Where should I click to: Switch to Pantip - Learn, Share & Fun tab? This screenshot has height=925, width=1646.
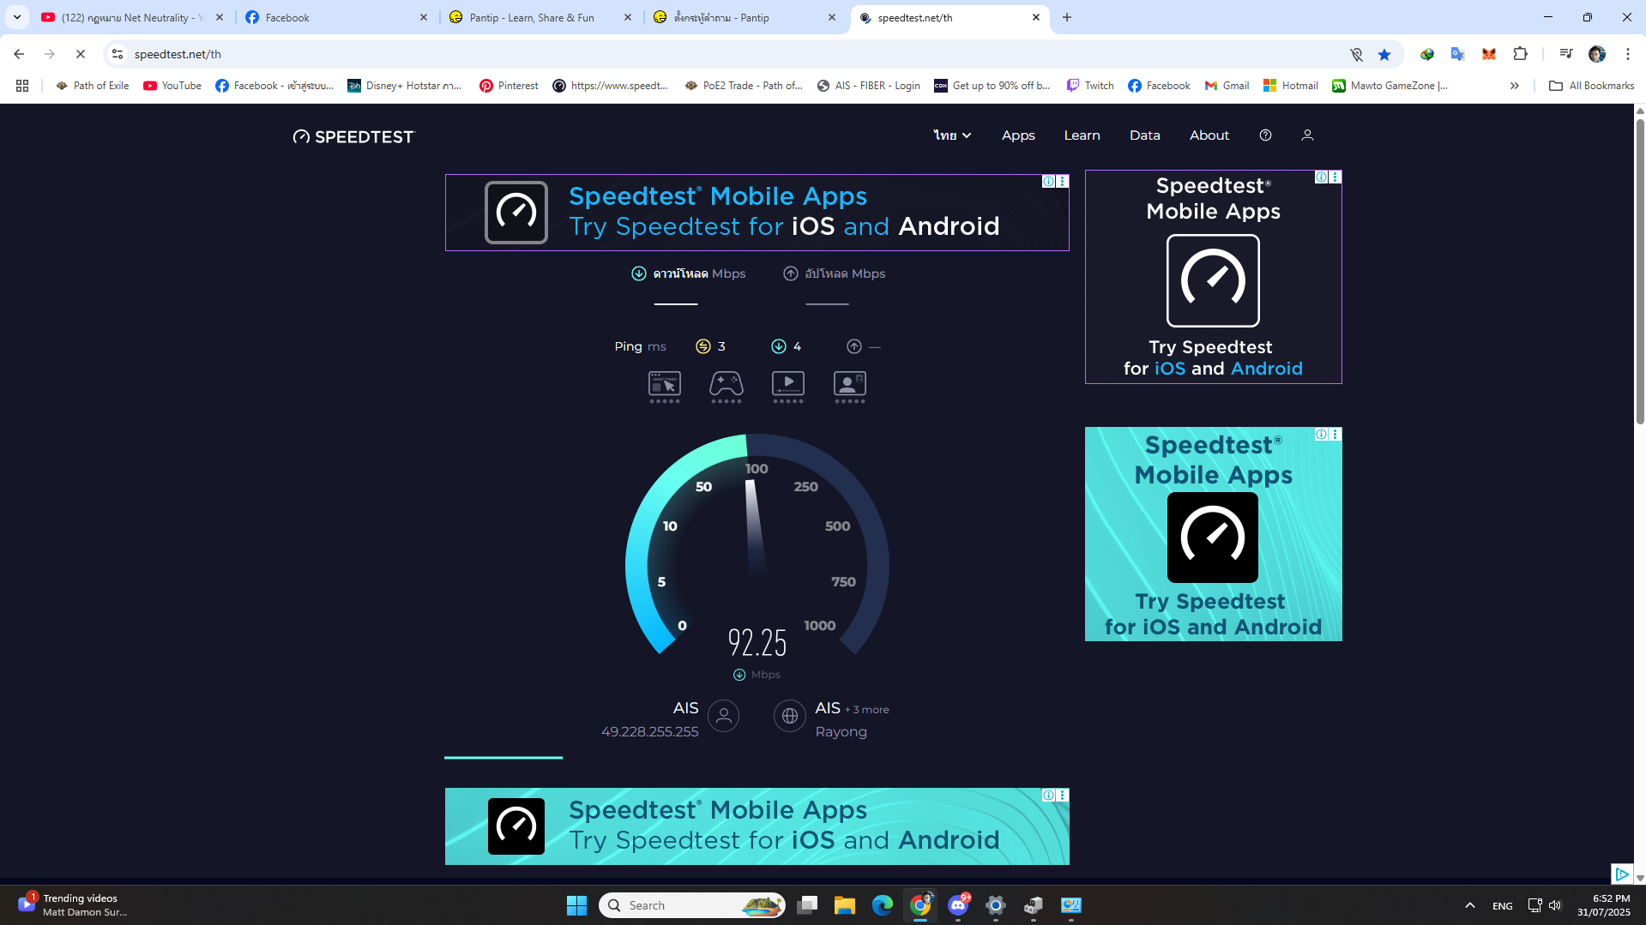coord(540,17)
